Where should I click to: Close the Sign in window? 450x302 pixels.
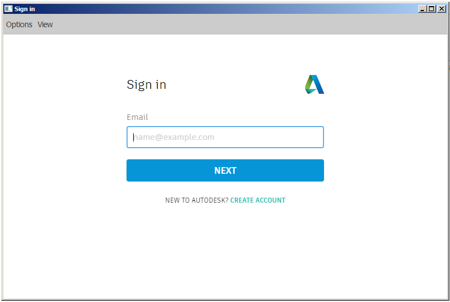coord(441,9)
